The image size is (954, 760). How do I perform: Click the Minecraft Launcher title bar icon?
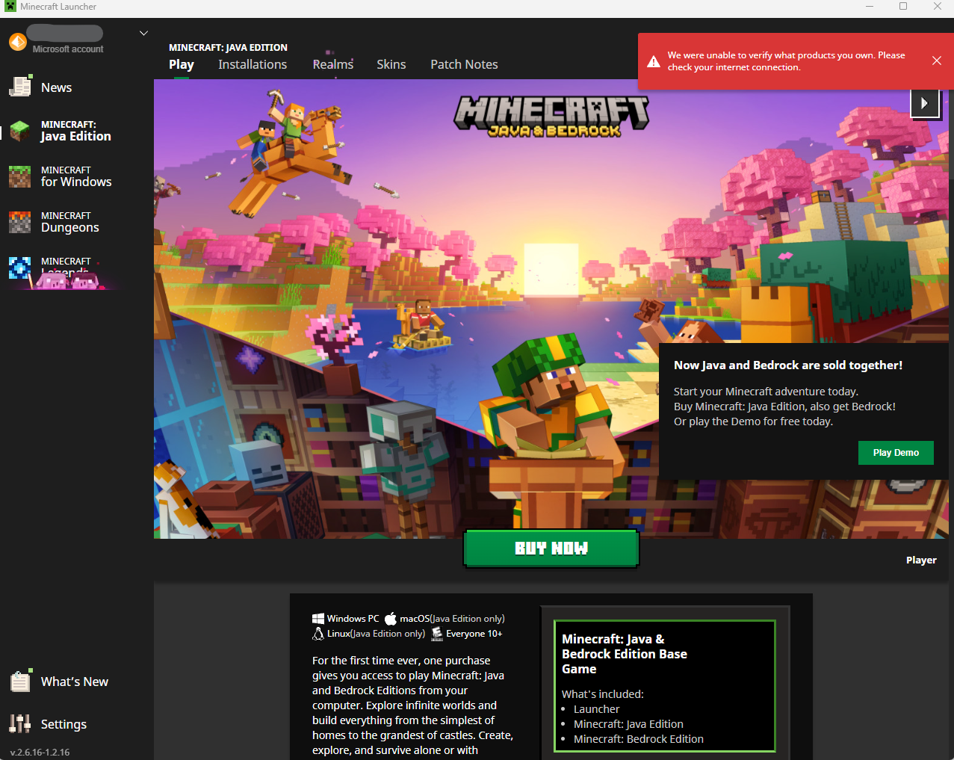(x=10, y=7)
